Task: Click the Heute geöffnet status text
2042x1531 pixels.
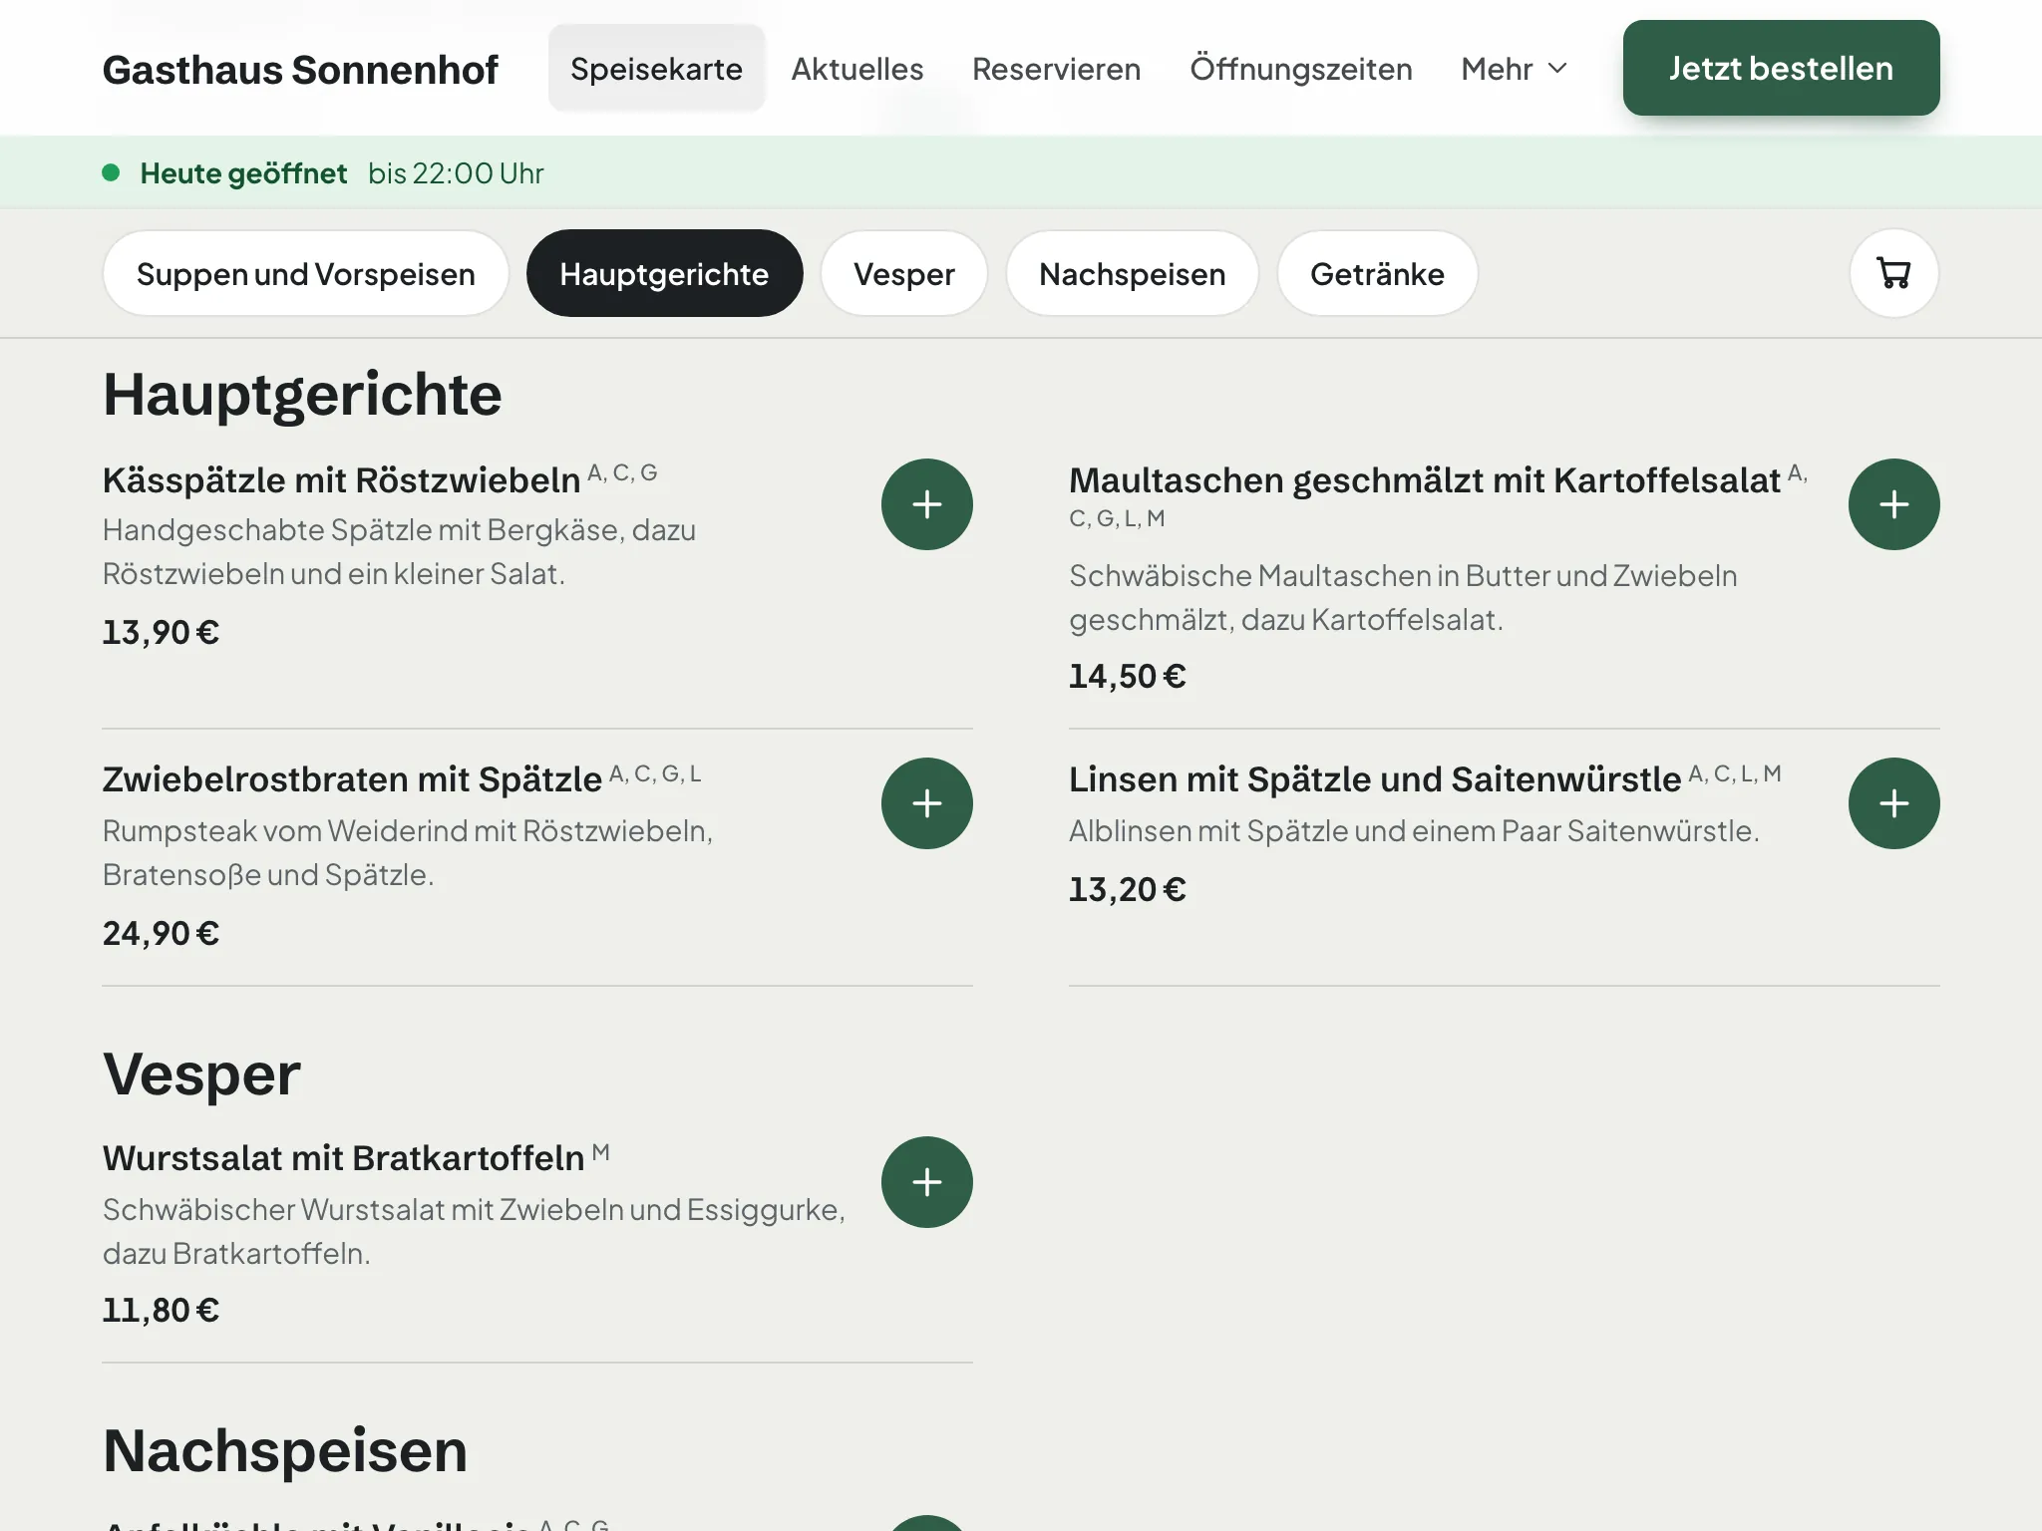Action: click(243, 173)
